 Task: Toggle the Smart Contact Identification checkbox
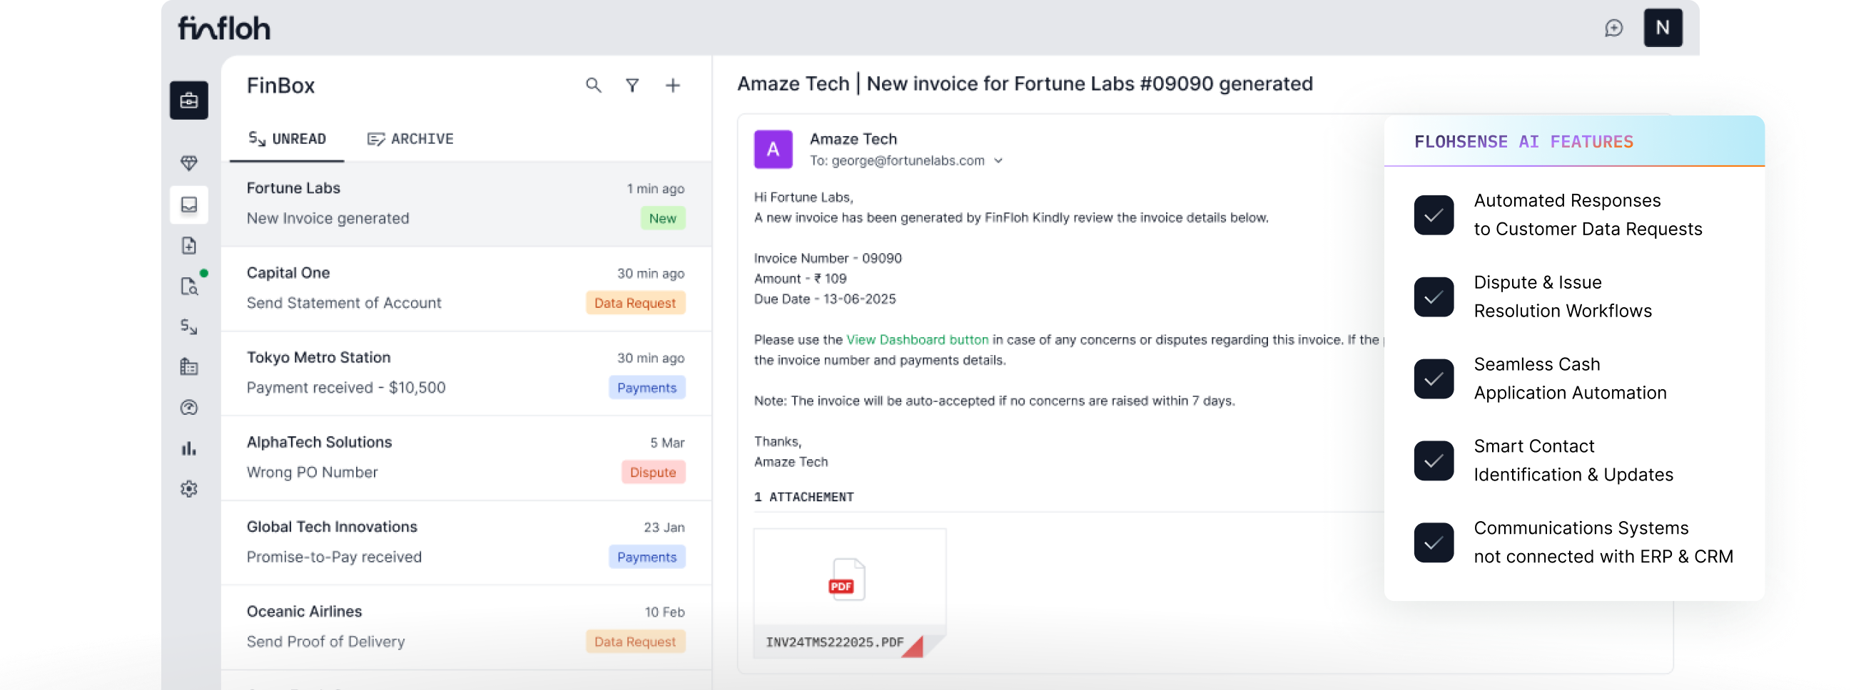click(1434, 460)
